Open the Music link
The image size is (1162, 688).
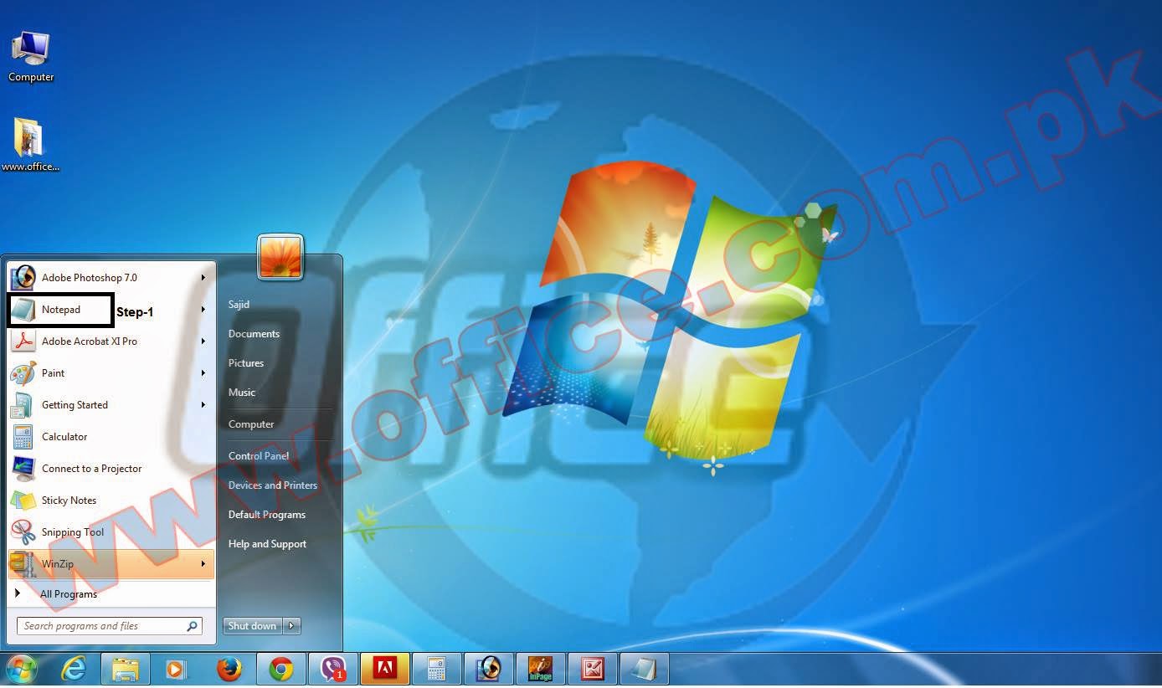click(x=242, y=393)
